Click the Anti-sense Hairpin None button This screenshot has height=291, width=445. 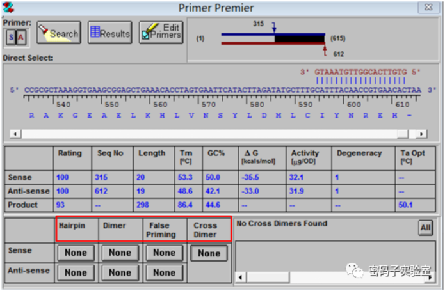76,272
